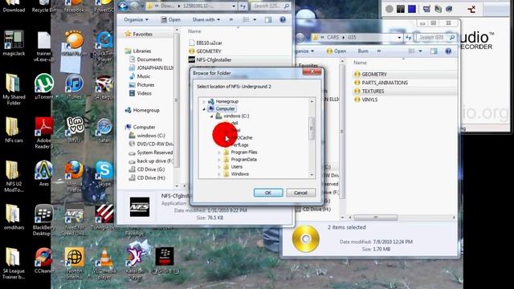Click the blue square icon in recorder toolbar
The height and width of the screenshot is (289, 514).
tap(412, 9)
